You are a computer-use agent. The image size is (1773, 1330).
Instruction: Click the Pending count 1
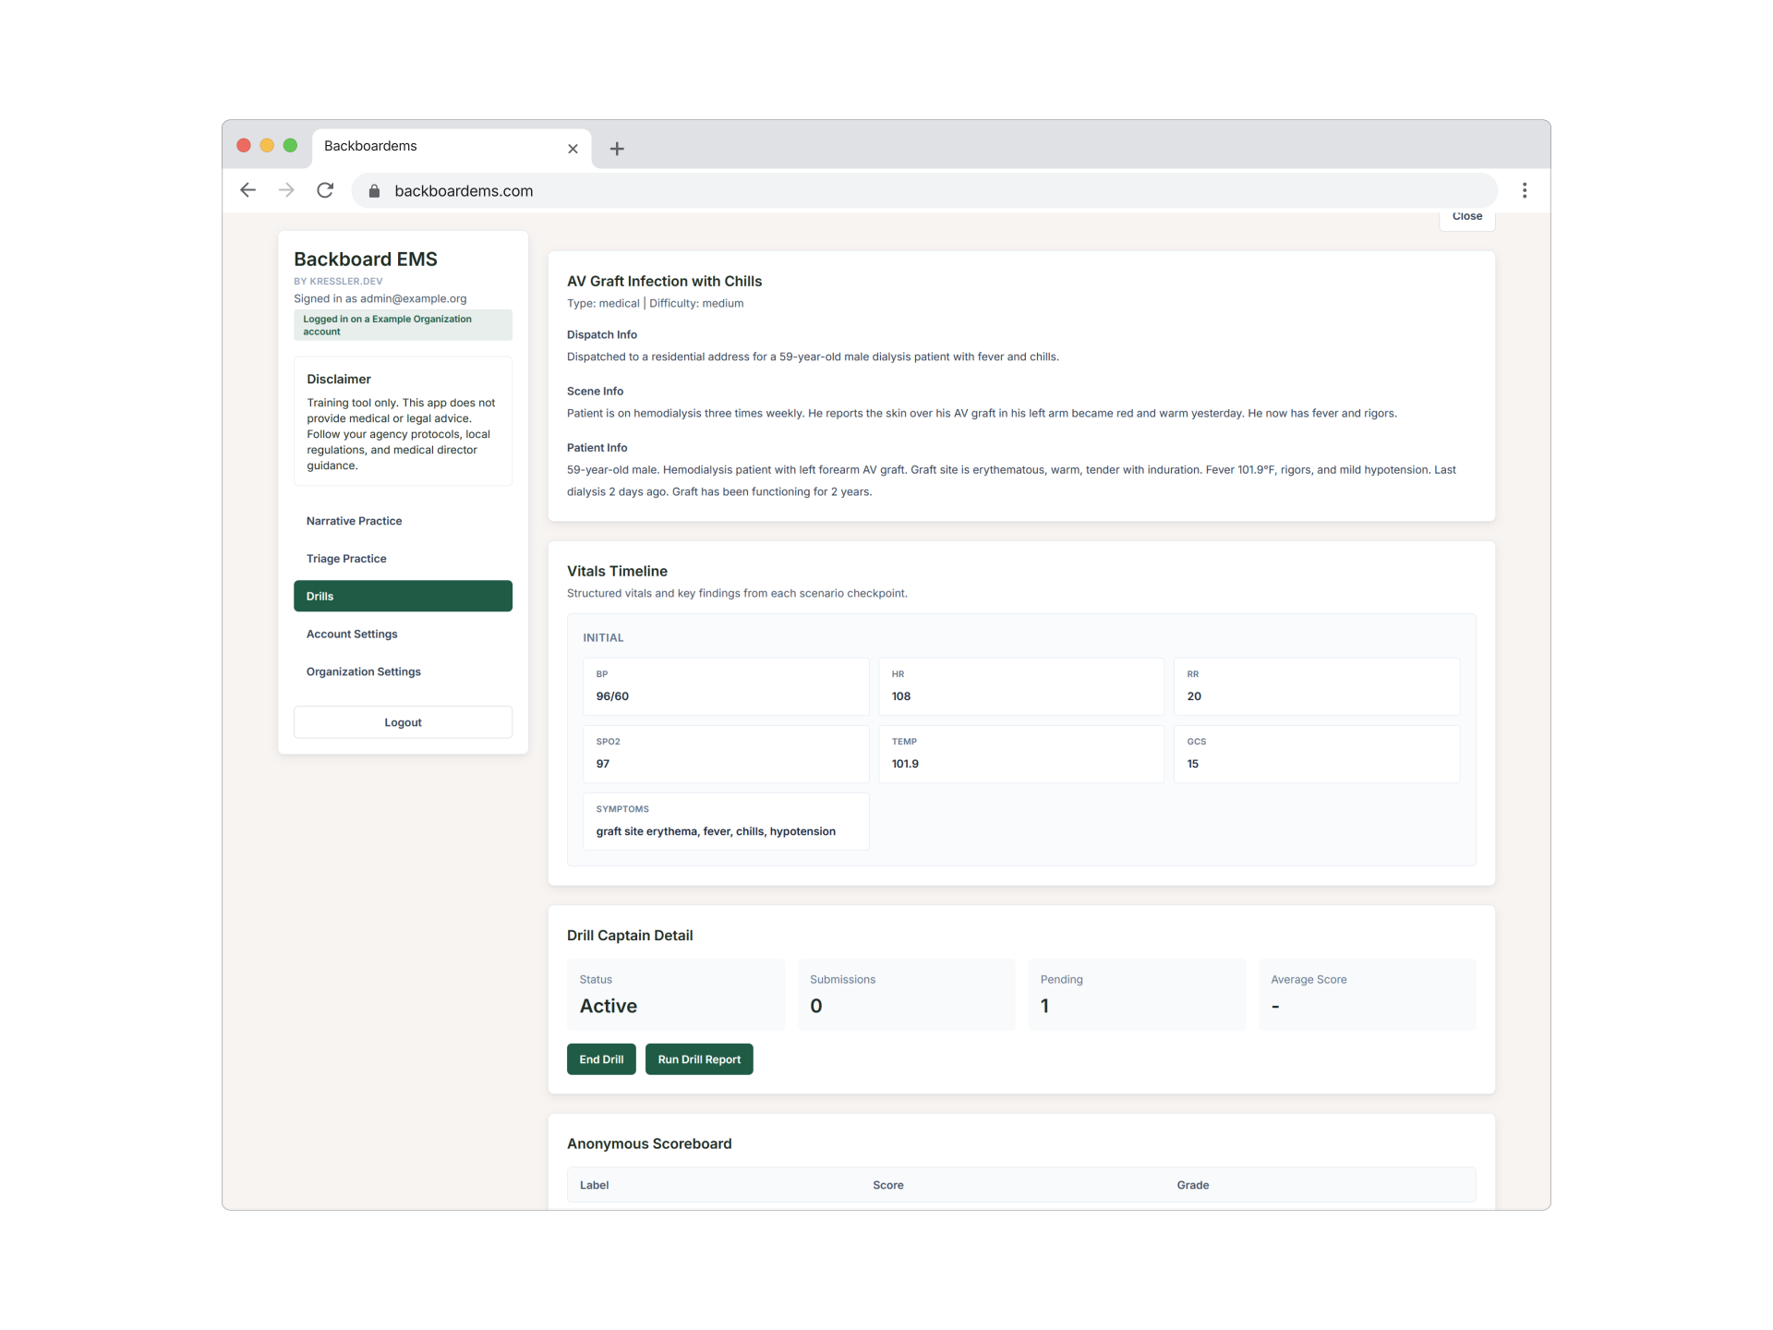click(1044, 1006)
